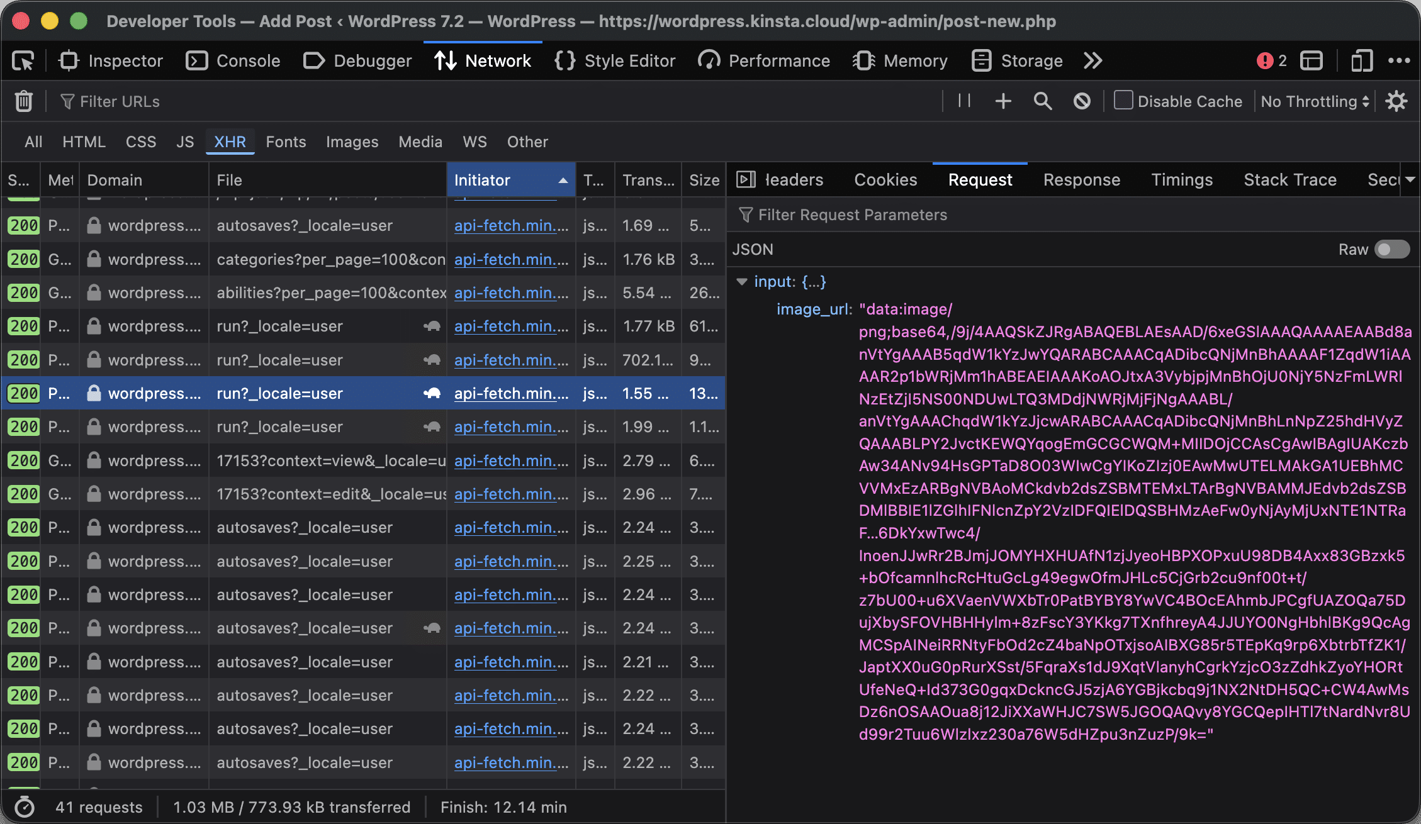Show more tools chevron
The height and width of the screenshot is (824, 1421).
pyautogui.click(x=1093, y=61)
